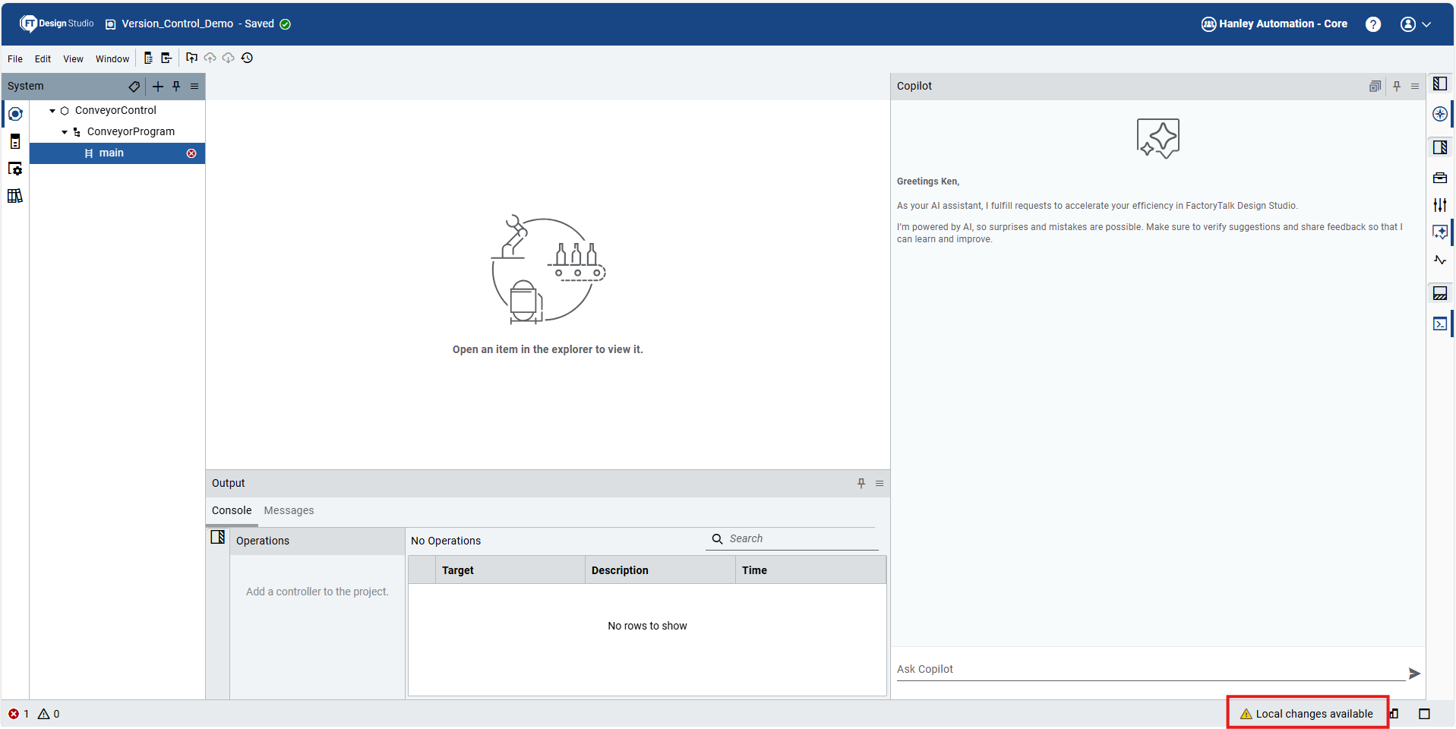Click the Copilot close-all windows icon
Viewport: 1456px width, 729px height.
pyautogui.click(x=1375, y=87)
